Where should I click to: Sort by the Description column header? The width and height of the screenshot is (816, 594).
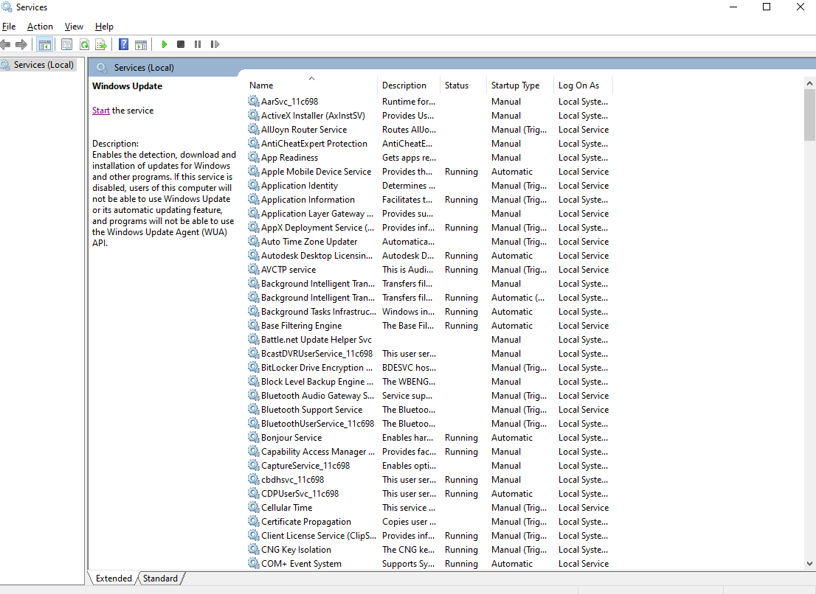pos(409,85)
